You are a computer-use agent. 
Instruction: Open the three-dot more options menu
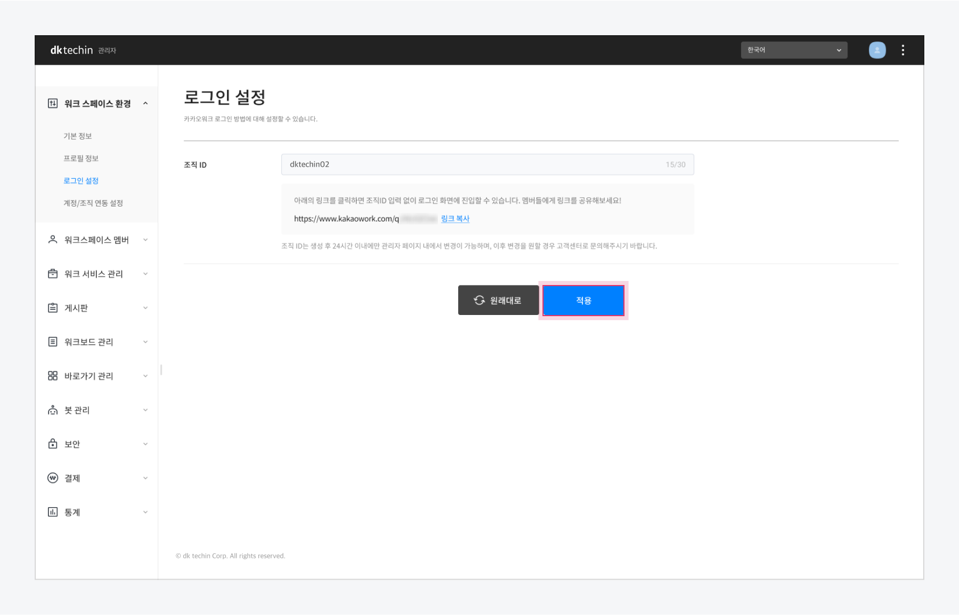[x=902, y=50]
